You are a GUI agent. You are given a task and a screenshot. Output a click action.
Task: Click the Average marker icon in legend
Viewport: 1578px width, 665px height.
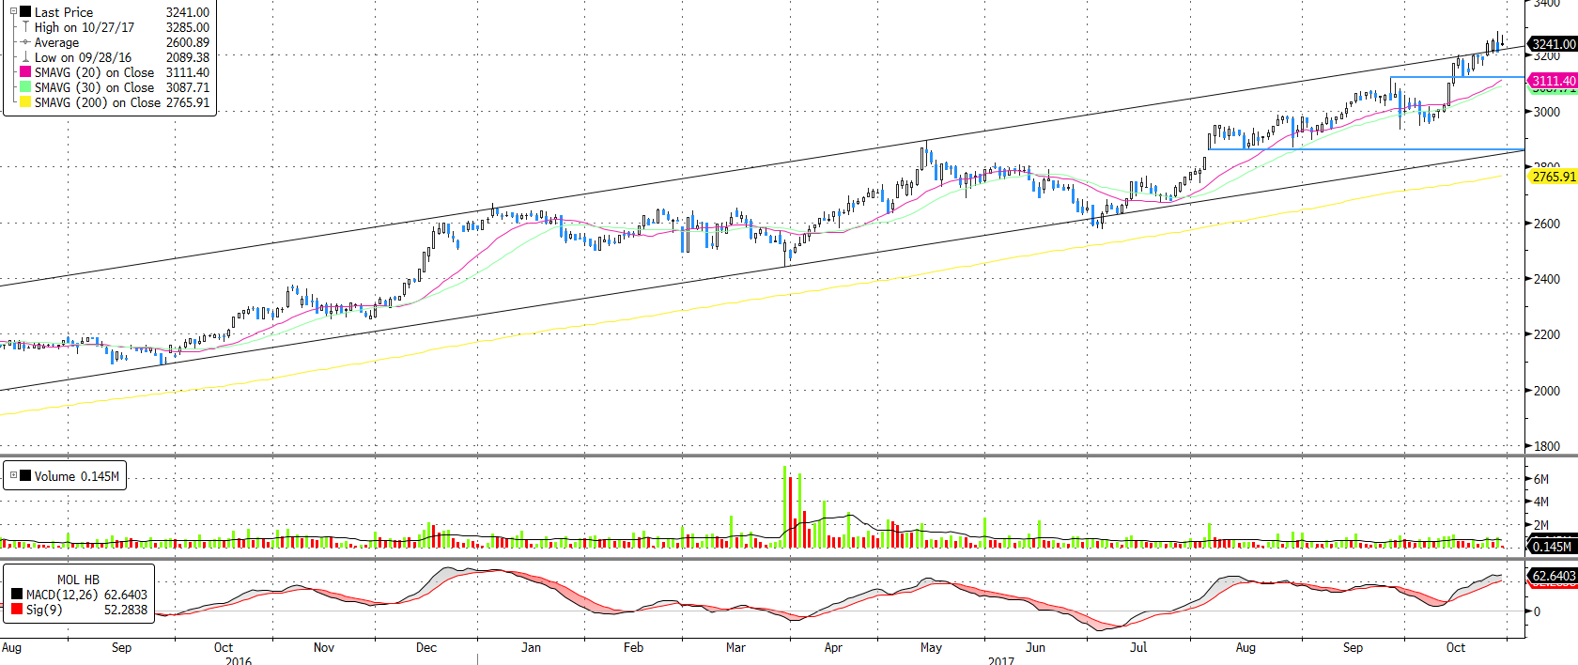pyautogui.click(x=25, y=42)
